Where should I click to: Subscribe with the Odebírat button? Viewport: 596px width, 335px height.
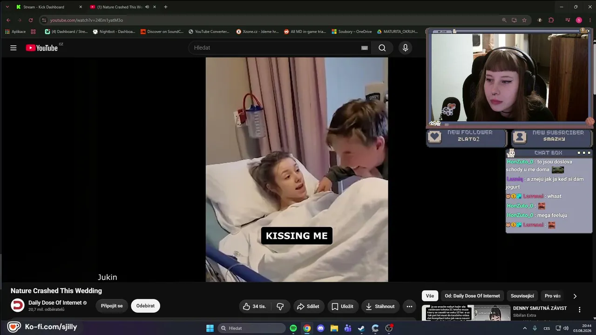[145, 306]
